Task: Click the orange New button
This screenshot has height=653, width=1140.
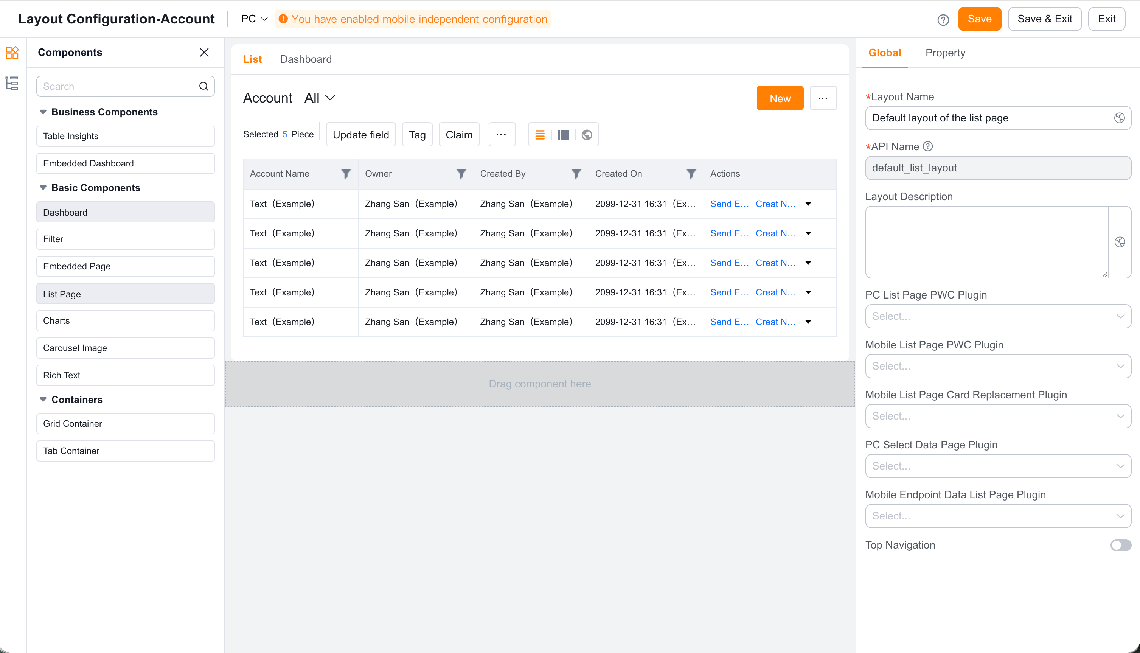Action: tap(780, 98)
